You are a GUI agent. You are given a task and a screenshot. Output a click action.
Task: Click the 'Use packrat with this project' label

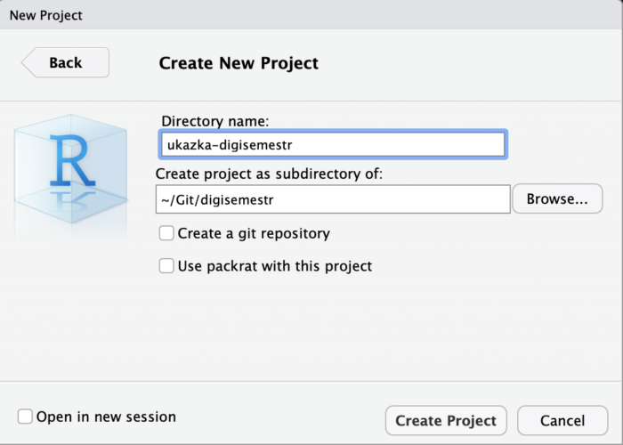tap(275, 266)
